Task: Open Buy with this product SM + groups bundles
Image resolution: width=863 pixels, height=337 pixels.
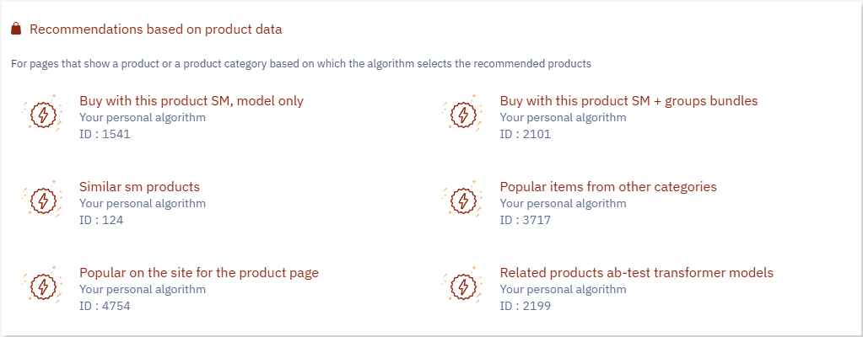Action: [x=629, y=101]
